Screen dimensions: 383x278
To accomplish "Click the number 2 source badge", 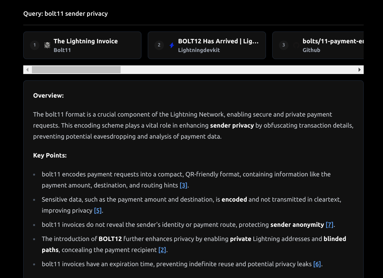I will coord(159,45).
